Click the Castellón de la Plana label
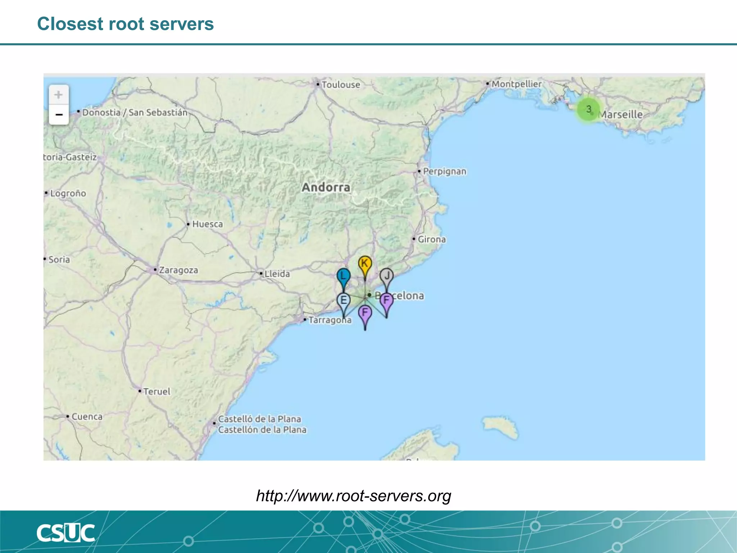This screenshot has height=553, width=737. pyautogui.click(x=262, y=430)
